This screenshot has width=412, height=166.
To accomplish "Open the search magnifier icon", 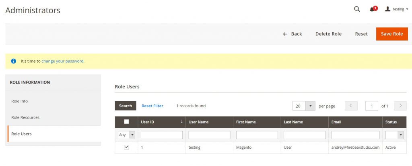I will (357, 9).
